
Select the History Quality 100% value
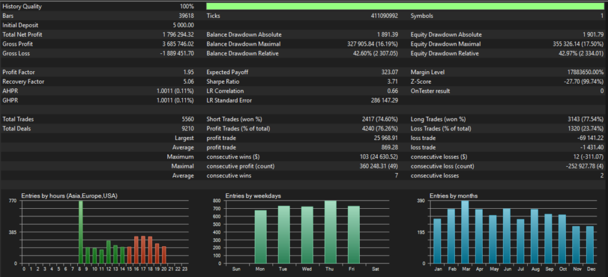coord(187,7)
